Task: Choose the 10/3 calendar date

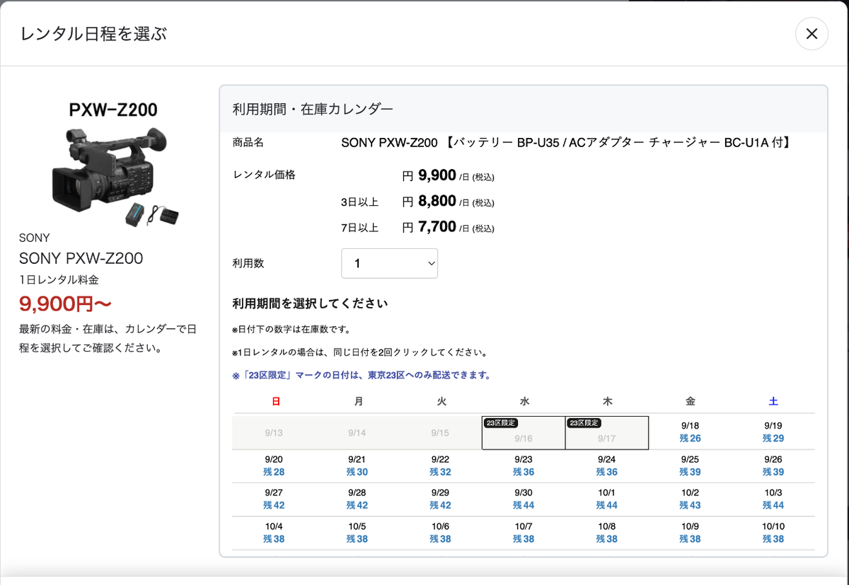Action: [x=773, y=499]
